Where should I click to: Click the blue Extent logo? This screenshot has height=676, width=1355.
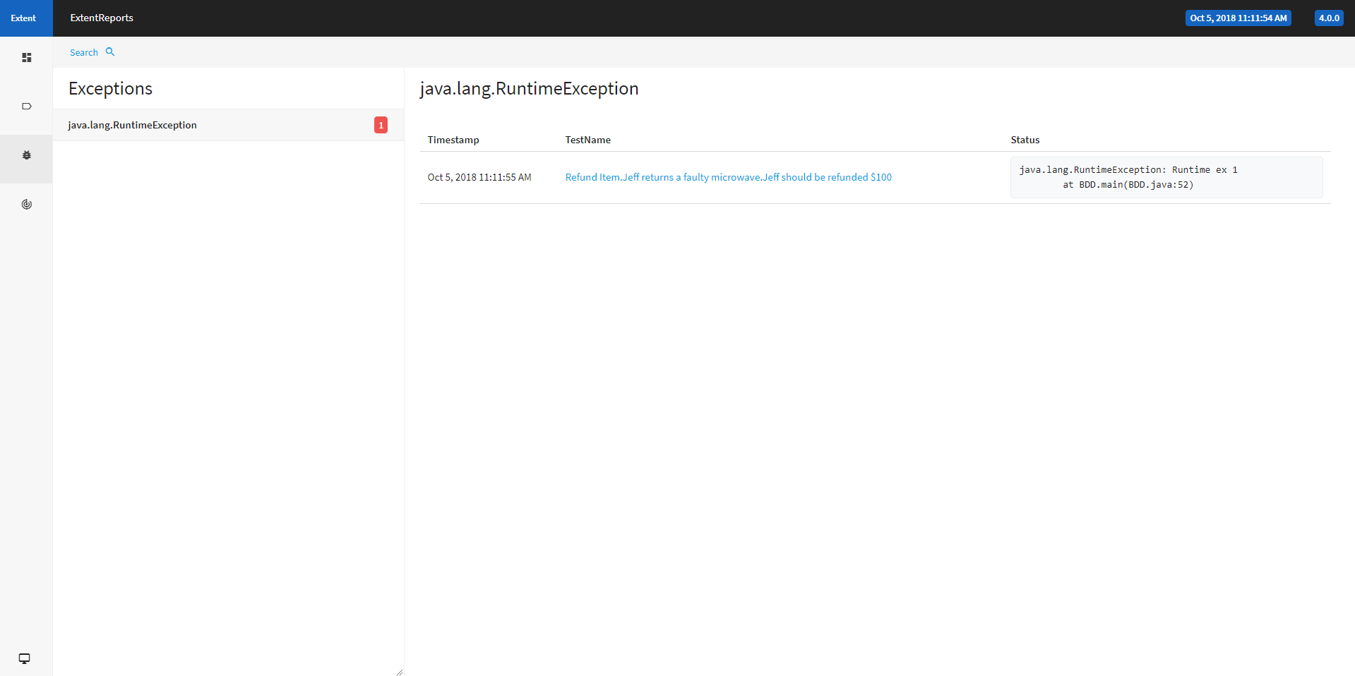(23, 18)
